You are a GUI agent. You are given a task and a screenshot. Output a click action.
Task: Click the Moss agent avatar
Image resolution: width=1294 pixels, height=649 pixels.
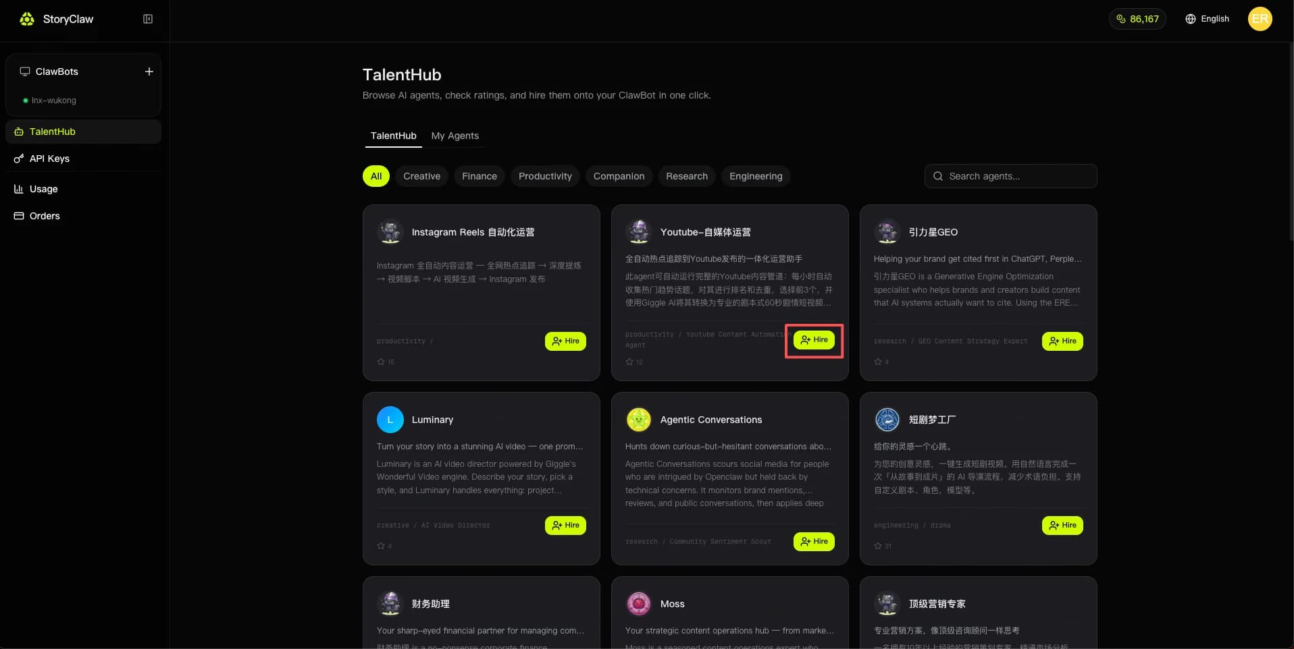[638, 604]
